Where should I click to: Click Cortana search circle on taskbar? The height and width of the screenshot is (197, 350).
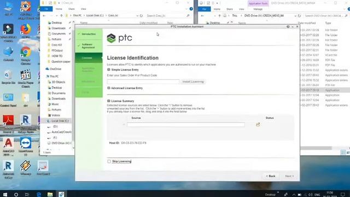pyautogui.click(x=16, y=194)
